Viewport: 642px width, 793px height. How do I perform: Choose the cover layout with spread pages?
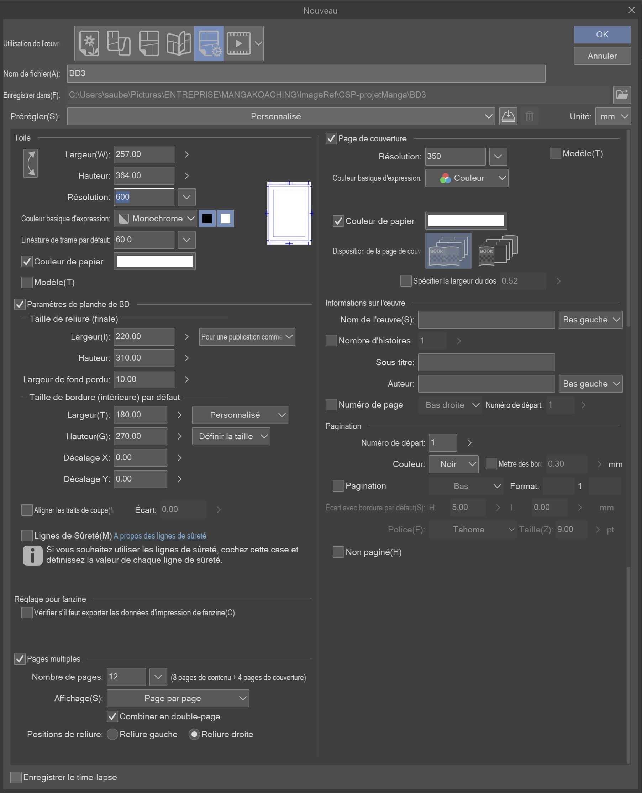(448, 251)
